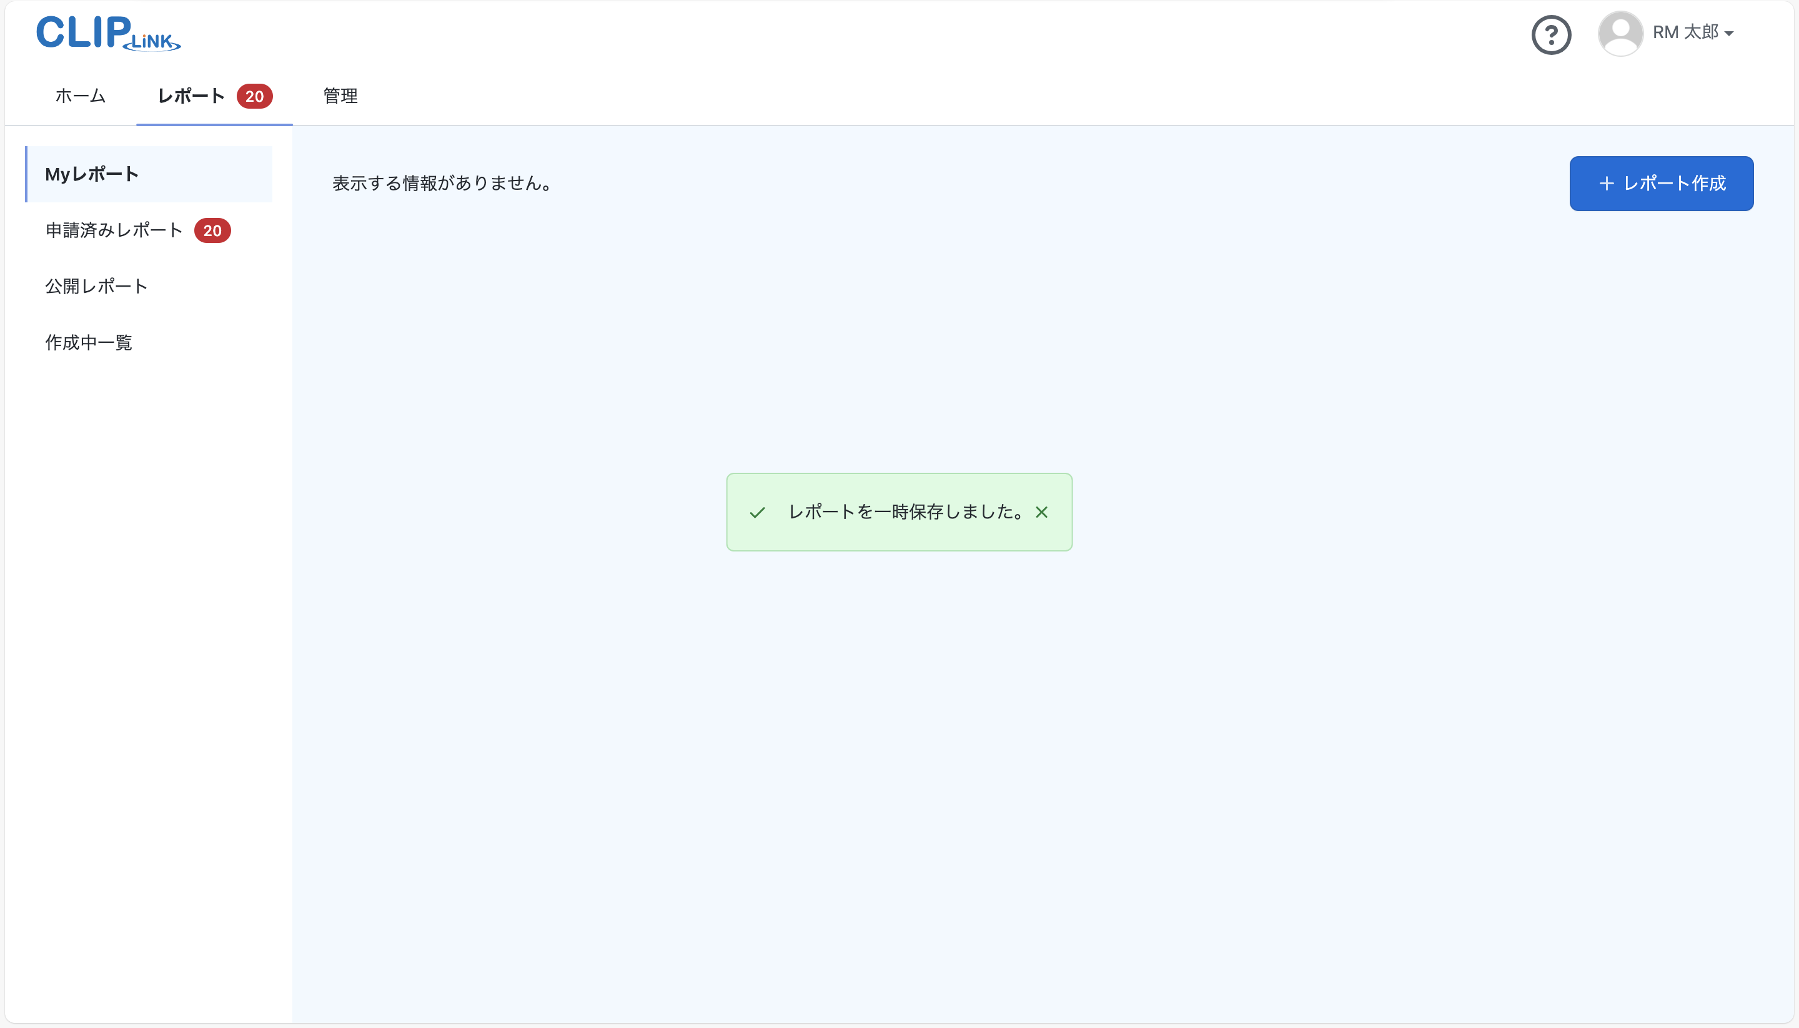The width and height of the screenshot is (1799, 1028).
Task: Expand the user menu chevron
Action: point(1728,34)
